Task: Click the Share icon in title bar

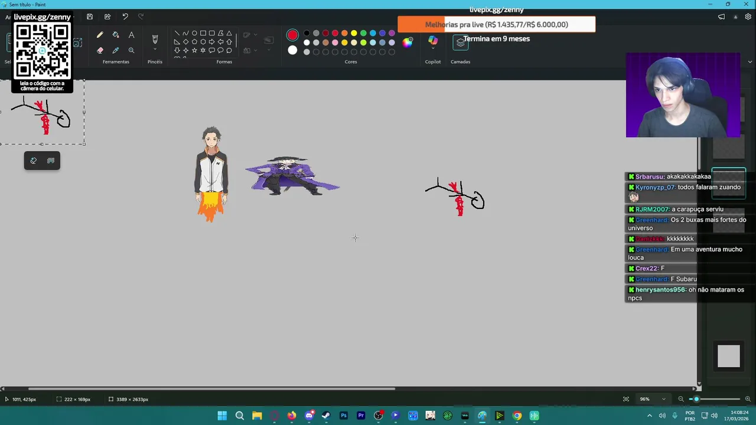Action: point(107,17)
